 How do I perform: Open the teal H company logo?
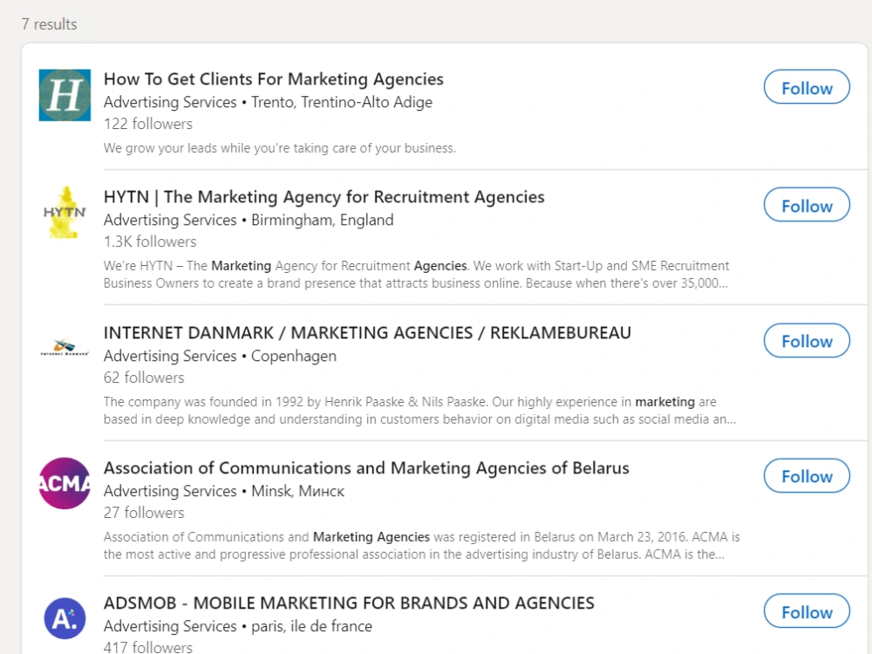tap(65, 95)
